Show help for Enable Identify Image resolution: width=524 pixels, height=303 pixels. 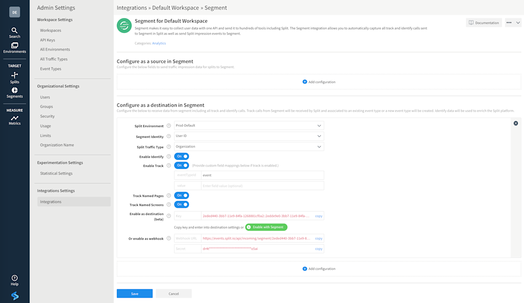coord(169,156)
